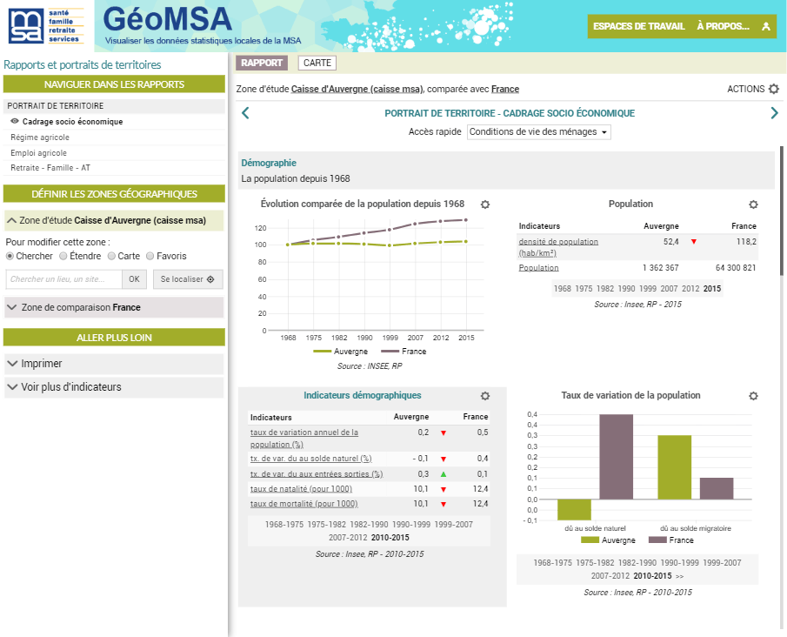Open the À PROPOS... menu
787x637 pixels.
723,27
